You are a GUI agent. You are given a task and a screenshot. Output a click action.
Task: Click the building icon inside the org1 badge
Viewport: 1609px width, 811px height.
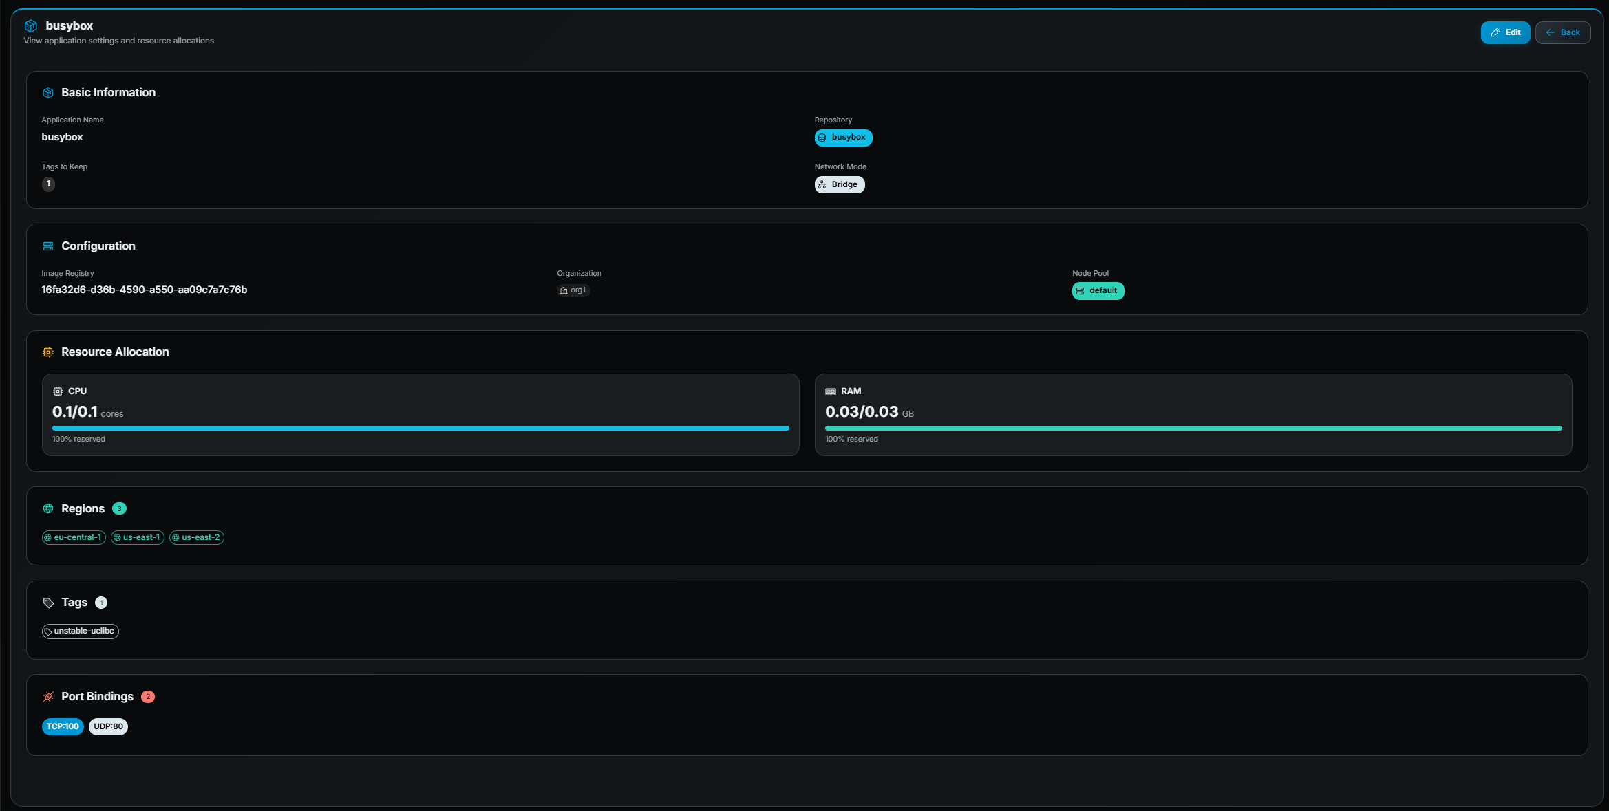[x=564, y=290]
